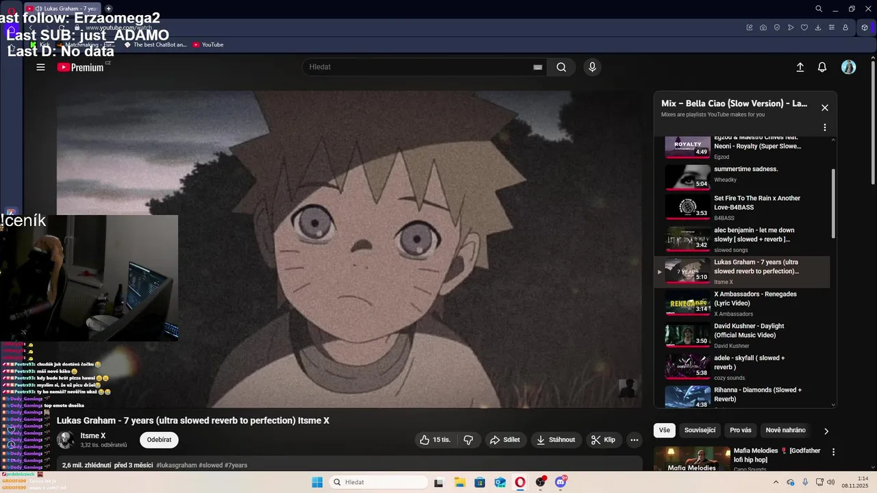Open the YouTube hamburger guide menu

click(x=40, y=67)
